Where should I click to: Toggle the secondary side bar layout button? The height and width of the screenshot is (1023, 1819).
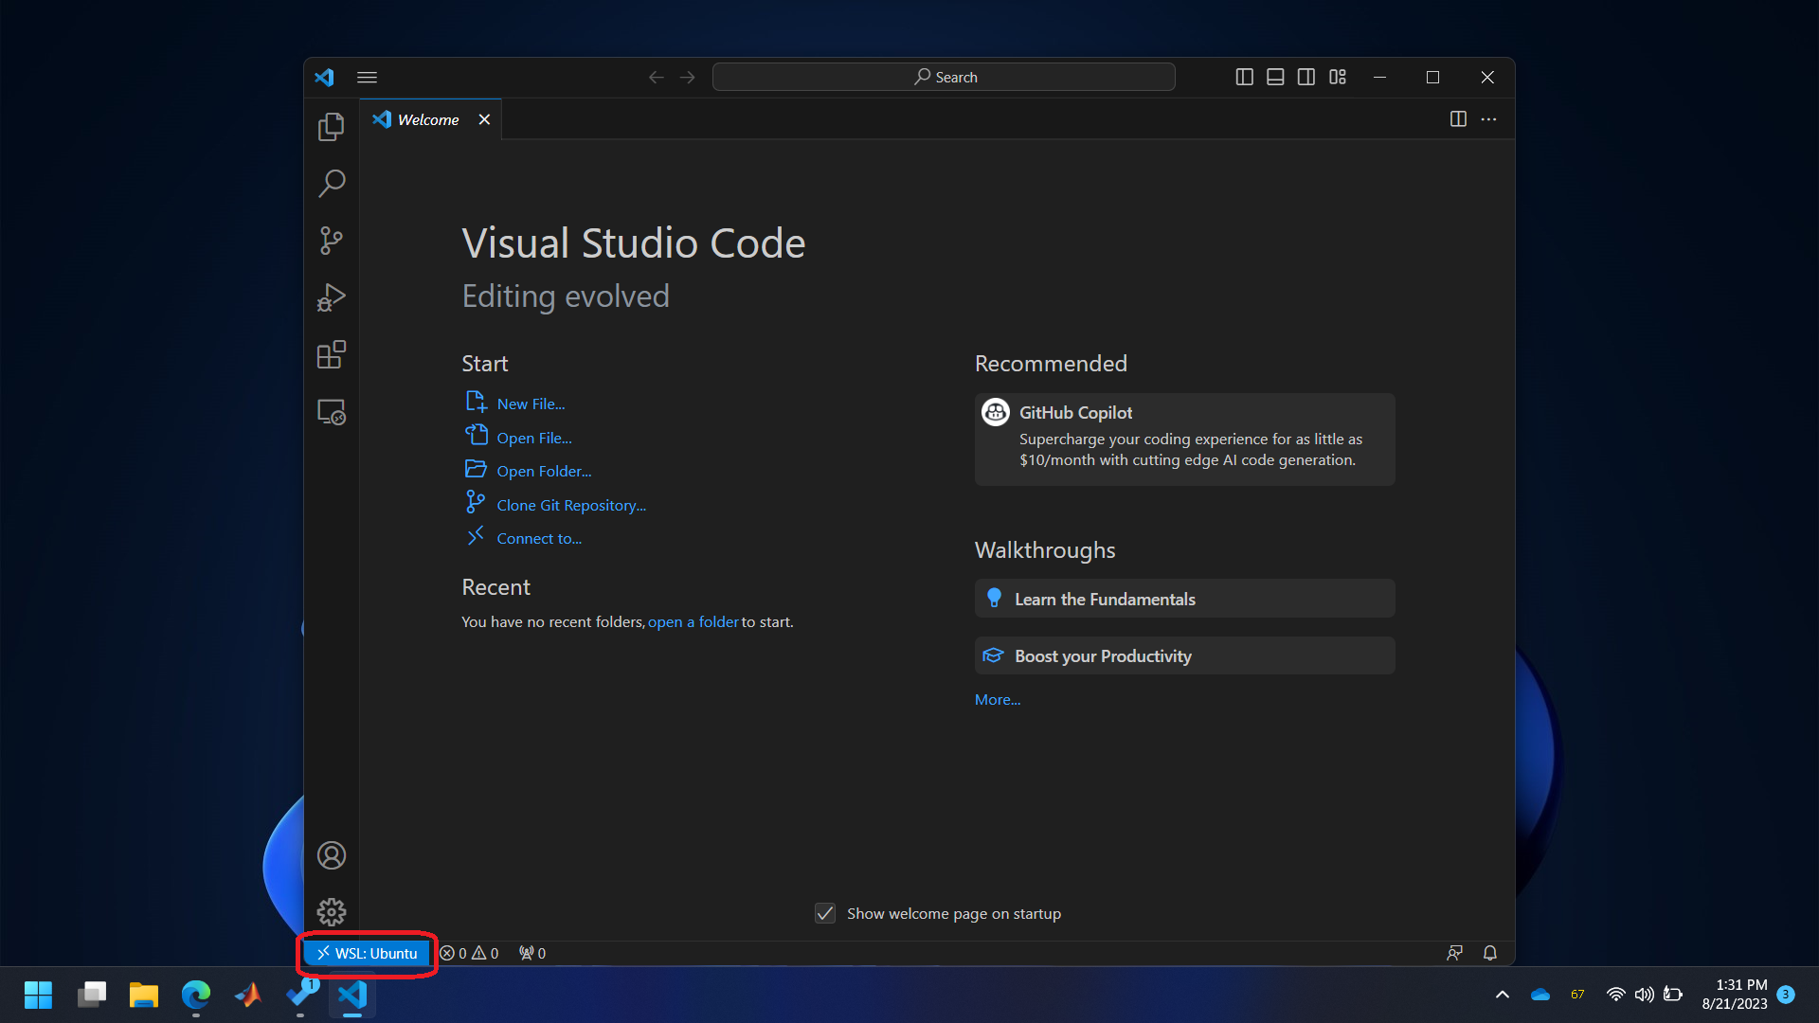coord(1306,77)
